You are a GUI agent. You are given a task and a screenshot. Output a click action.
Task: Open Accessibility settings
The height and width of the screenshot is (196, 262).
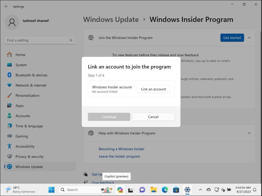(25, 146)
